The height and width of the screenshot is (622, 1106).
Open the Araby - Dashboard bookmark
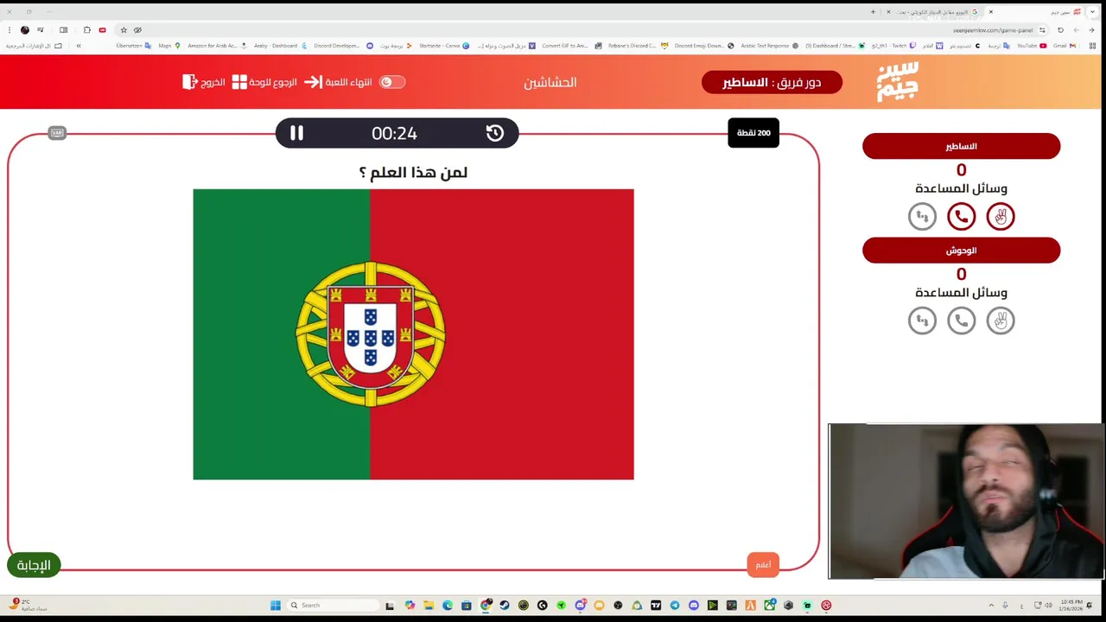[280, 45]
